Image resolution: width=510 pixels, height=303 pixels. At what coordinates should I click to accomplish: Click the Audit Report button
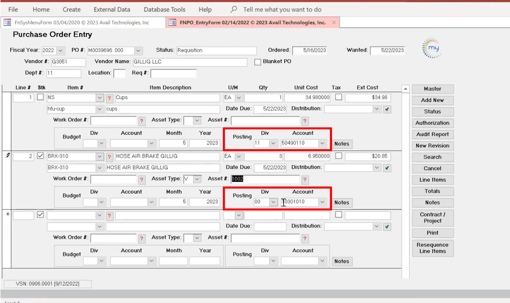(432, 134)
